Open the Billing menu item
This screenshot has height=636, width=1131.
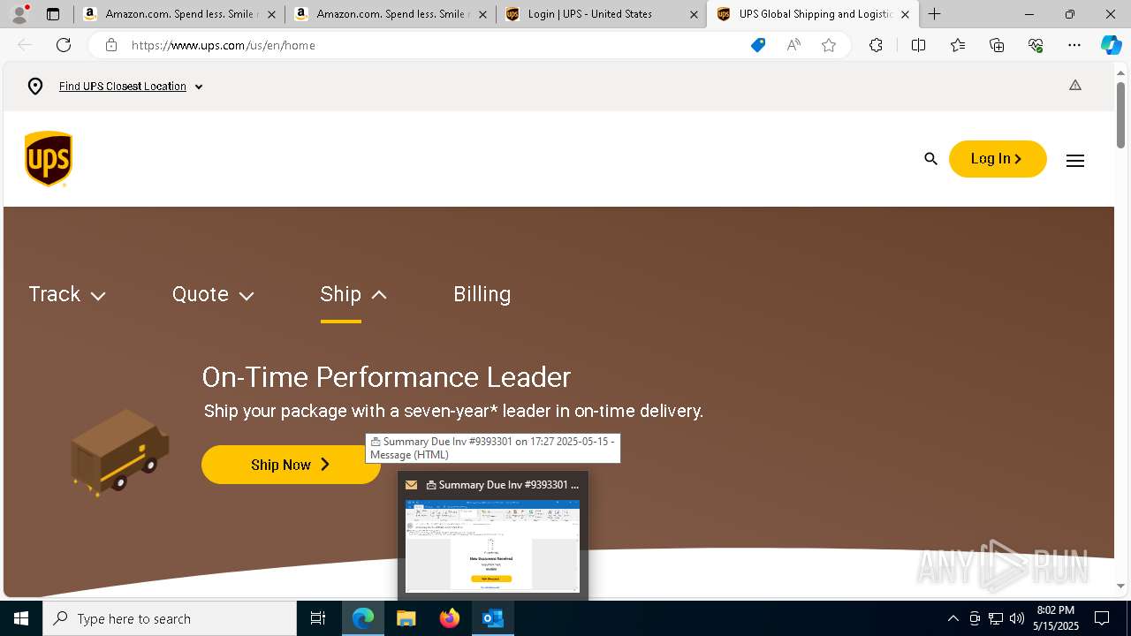[x=482, y=294]
